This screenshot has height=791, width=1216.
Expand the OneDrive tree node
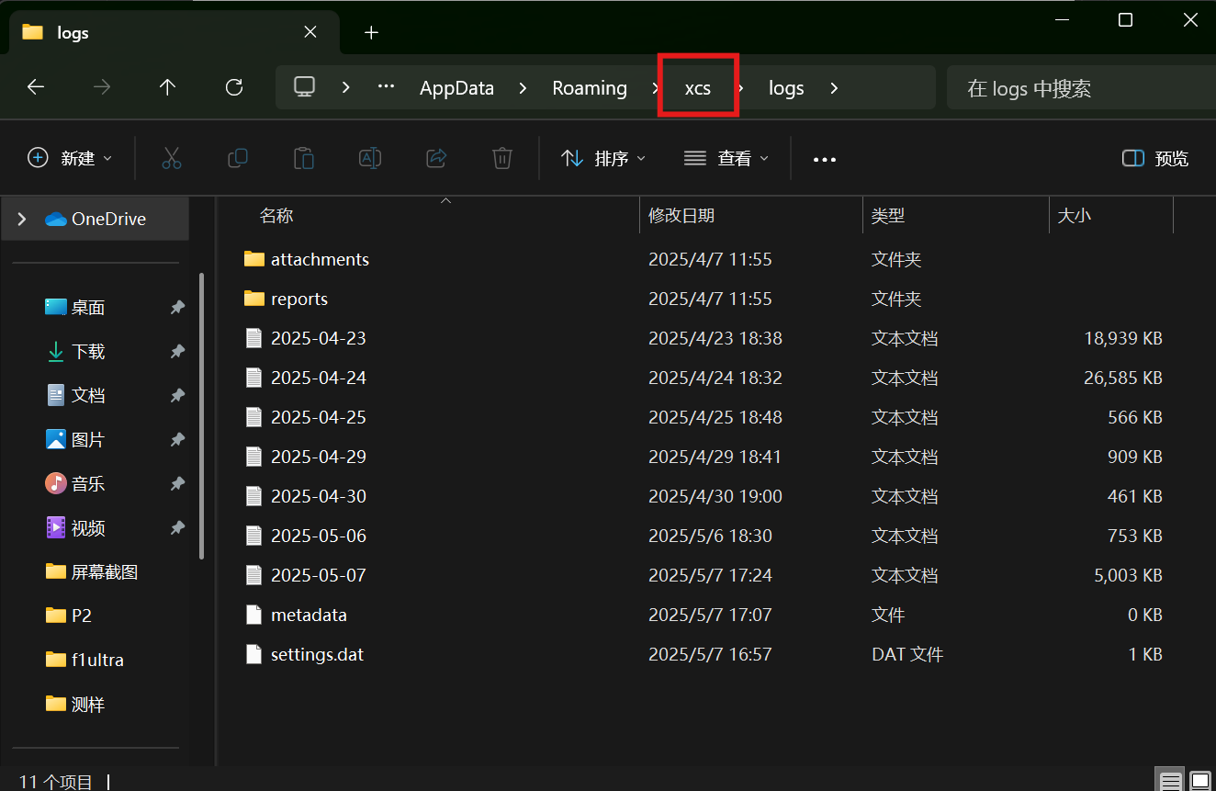point(22,219)
